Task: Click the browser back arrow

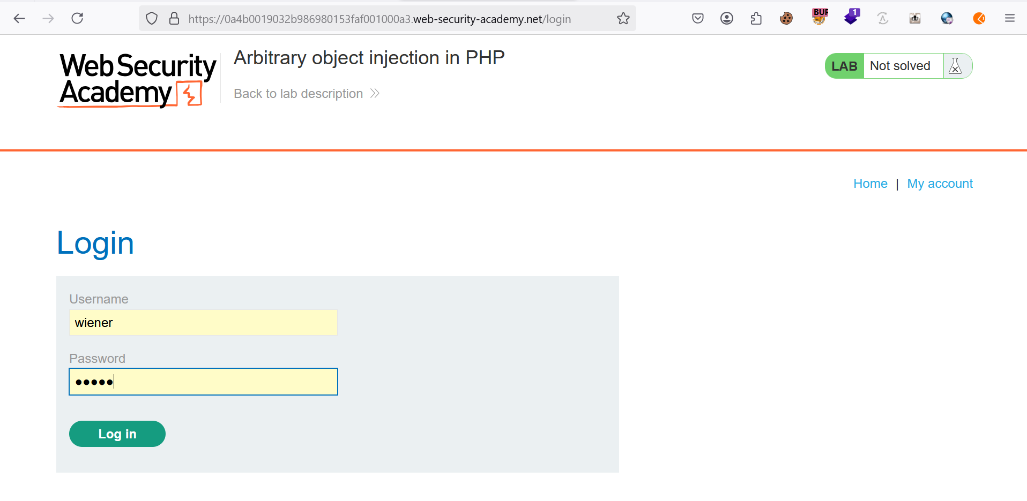Action: 20,19
